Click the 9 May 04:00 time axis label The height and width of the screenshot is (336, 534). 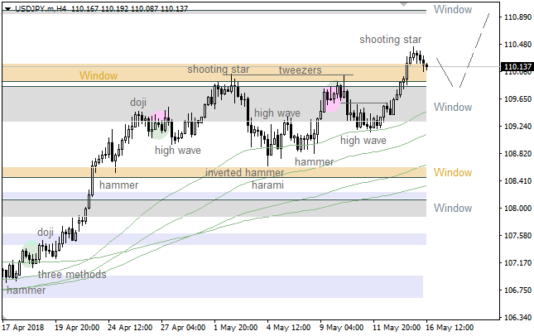click(x=341, y=327)
